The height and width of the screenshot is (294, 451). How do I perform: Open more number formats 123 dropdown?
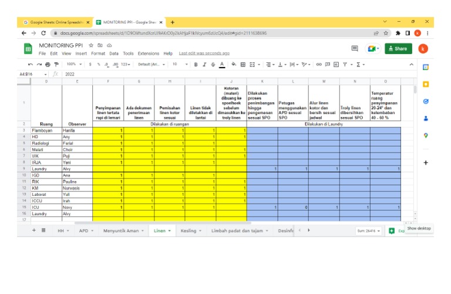pyautogui.click(x=126, y=65)
